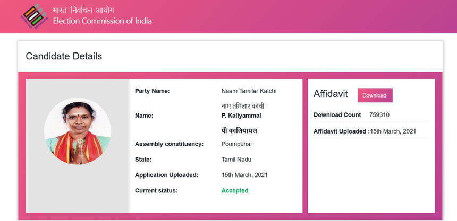Click the state value 'Tamil Nadu'
The height and width of the screenshot is (221, 457).
(x=236, y=160)
